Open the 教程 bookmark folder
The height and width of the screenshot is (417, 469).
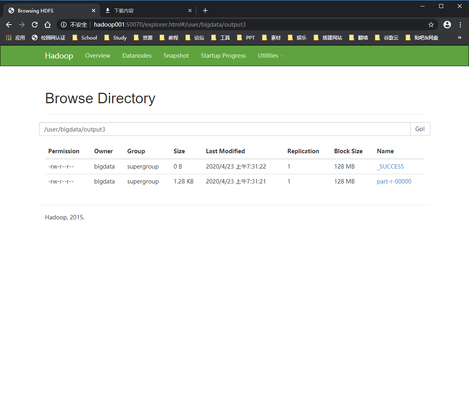[x=169, y=38]
